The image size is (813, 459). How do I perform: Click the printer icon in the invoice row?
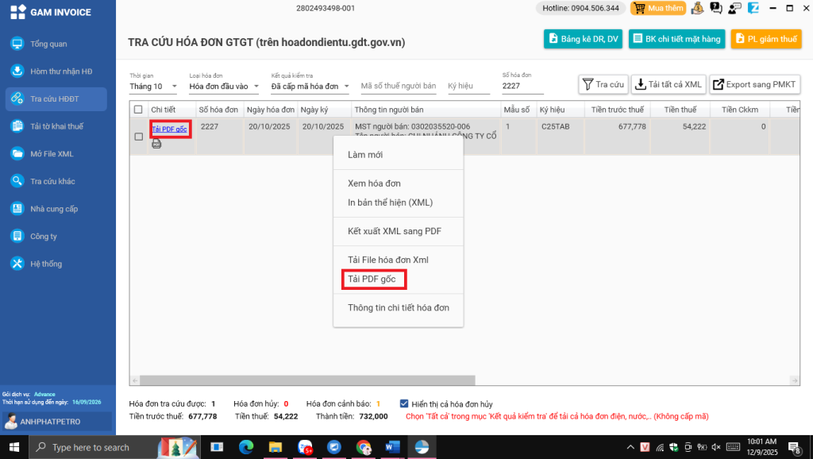pyautogui.click(x=156, y=144)
